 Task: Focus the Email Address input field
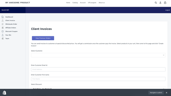point(98,69)
